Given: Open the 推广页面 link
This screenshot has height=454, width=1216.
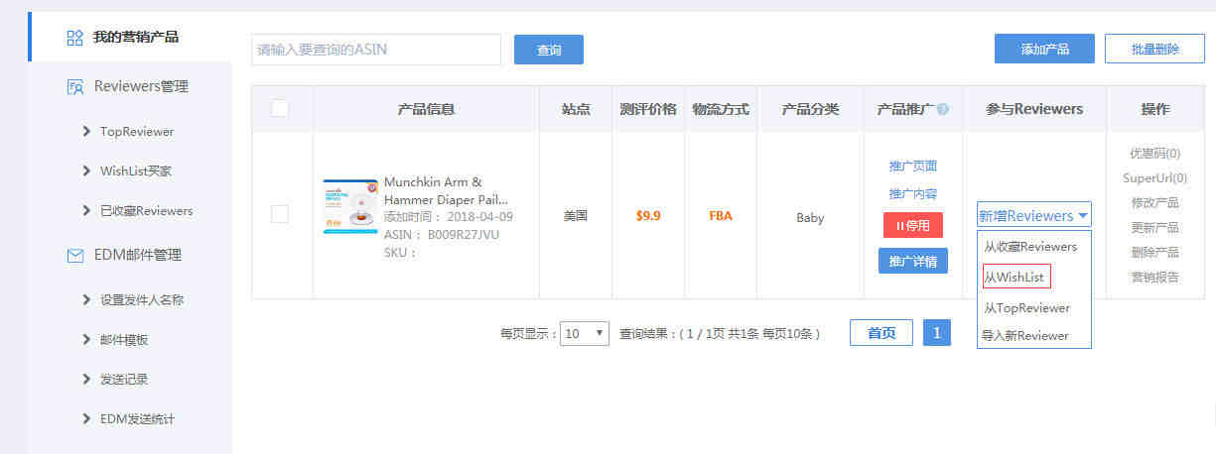Looking at the screenshot, I should point(912,166).
